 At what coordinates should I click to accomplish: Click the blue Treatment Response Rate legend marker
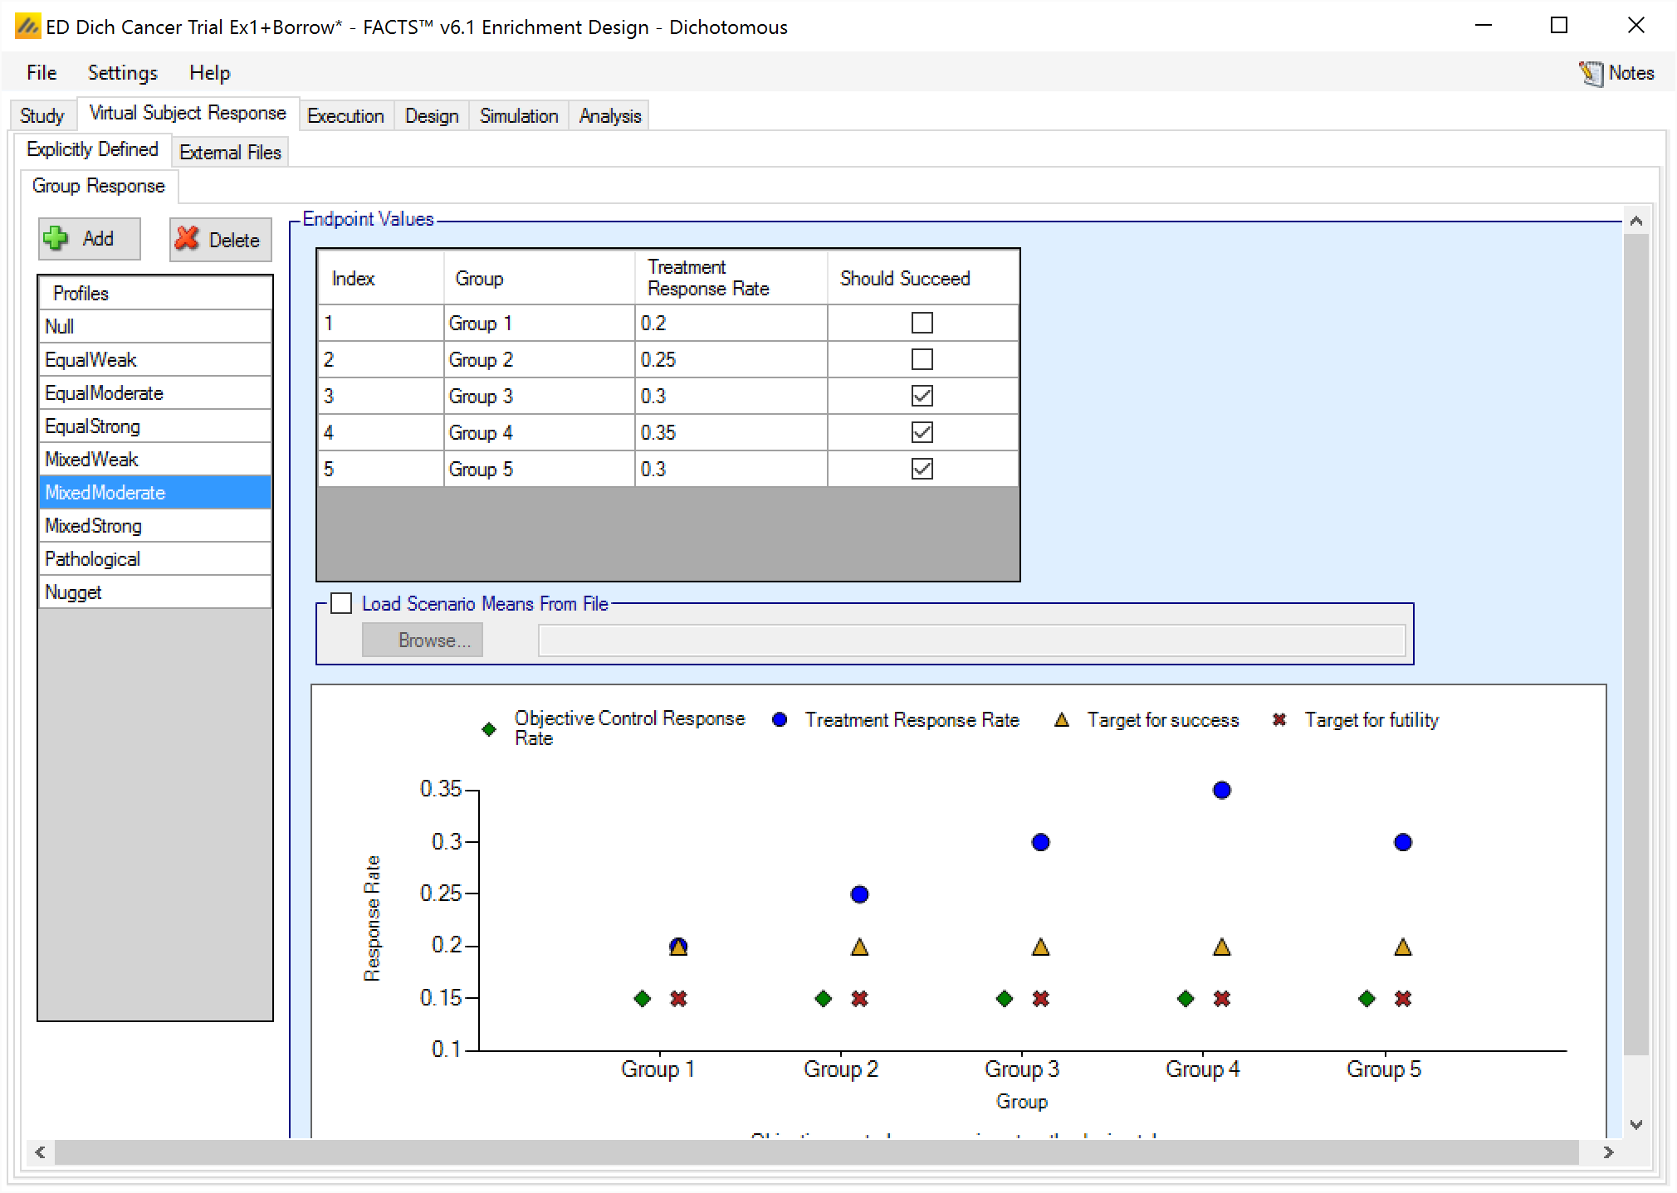[x=779, y=720]
